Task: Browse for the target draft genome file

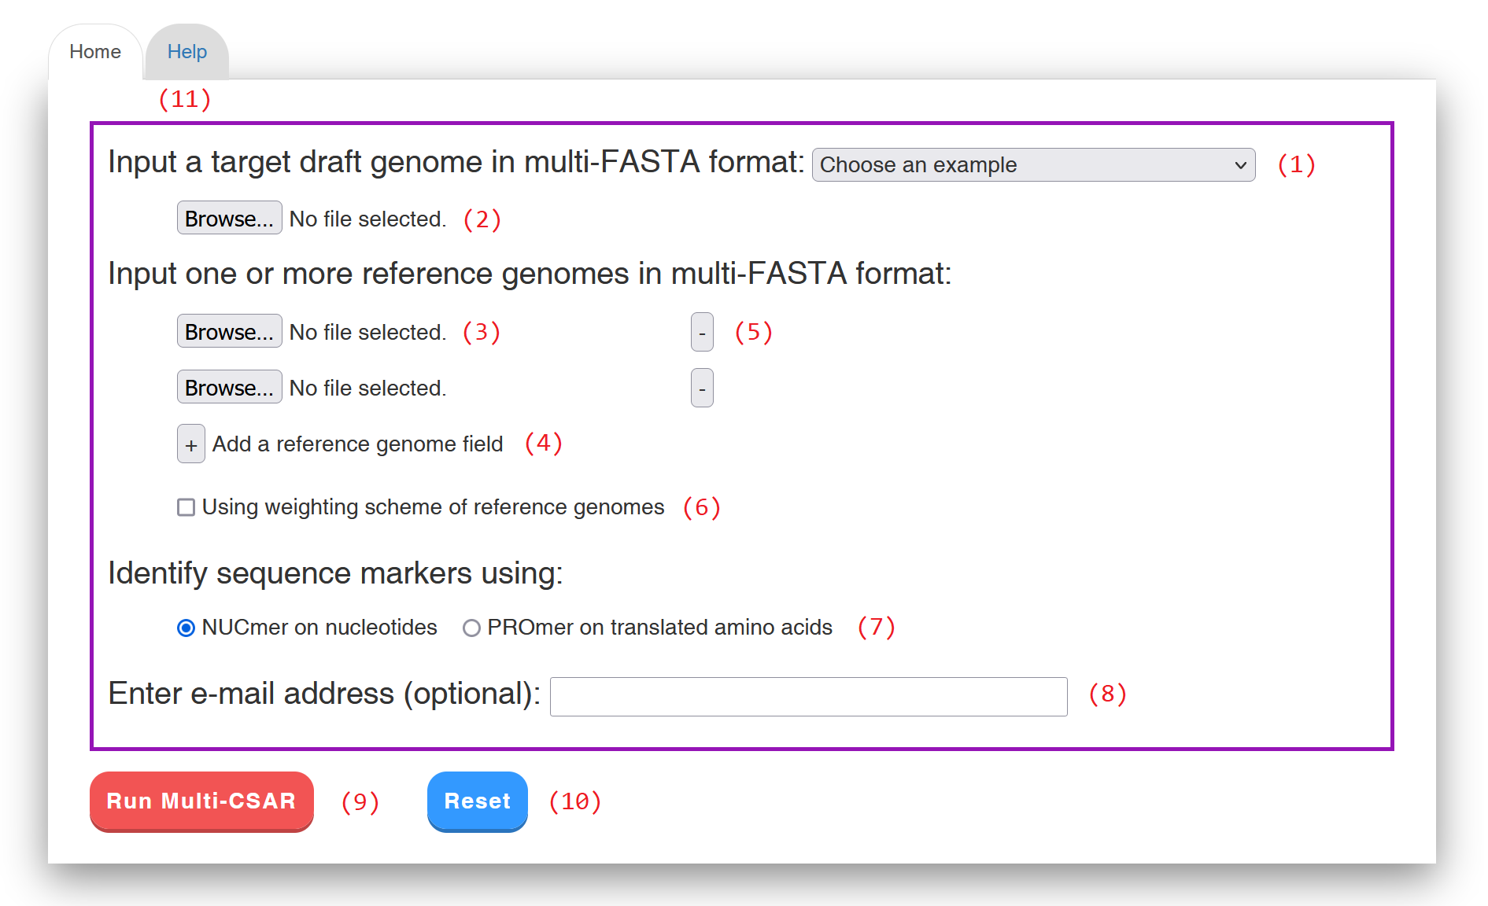Action: (x=229, y=219)
